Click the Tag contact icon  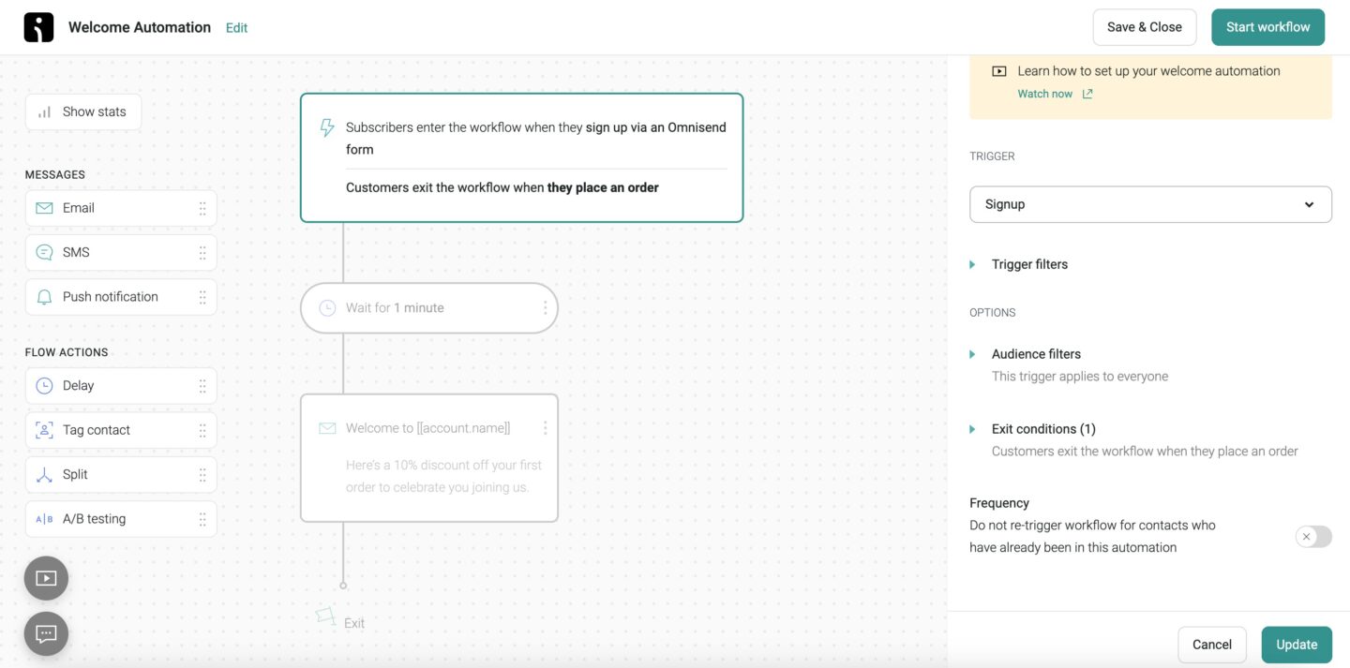44,429
